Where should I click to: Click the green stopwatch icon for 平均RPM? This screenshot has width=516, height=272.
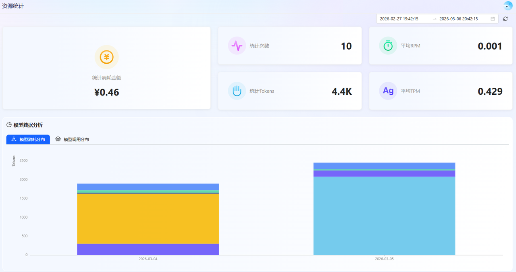tap(388, 46)
